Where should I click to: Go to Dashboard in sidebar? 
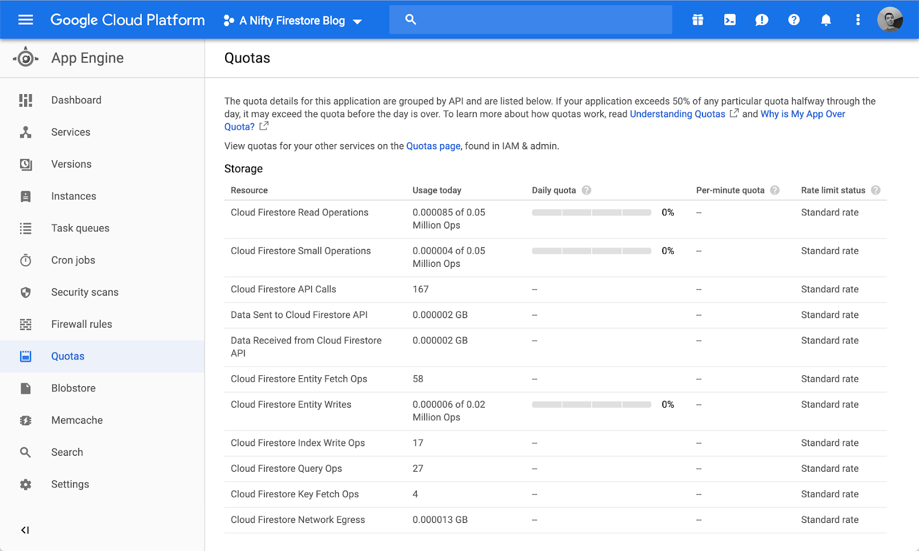tap(76, 100)
